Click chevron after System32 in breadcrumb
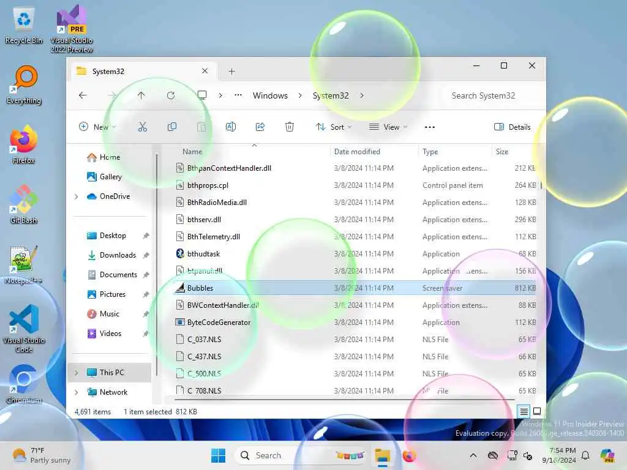 click(361, 95)
